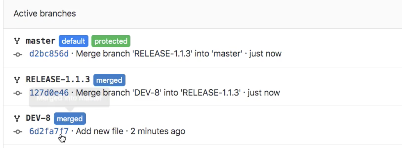
Task: Click the 'merged' badge on RELEASE-1.1.3
Action: 109,80
